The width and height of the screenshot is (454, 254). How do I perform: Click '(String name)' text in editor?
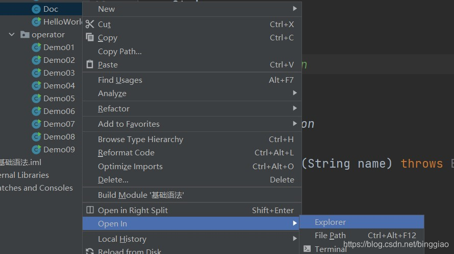pyautogui.click(x=347, y=164)
